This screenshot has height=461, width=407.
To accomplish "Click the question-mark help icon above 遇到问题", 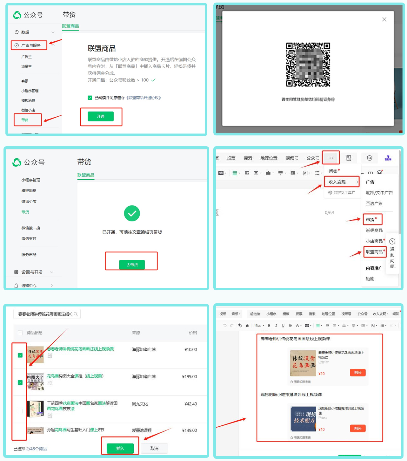I will point(392,241).
